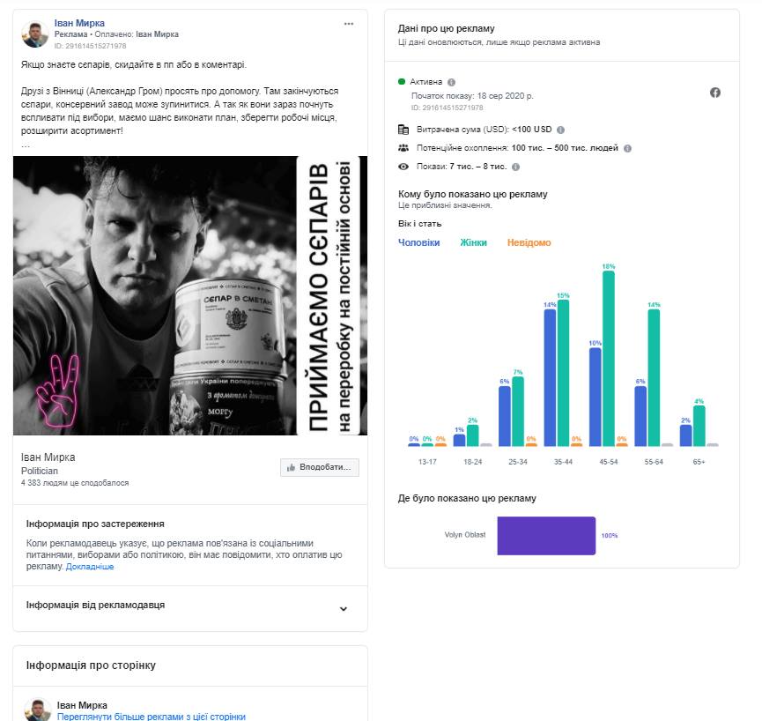762x721 pixels.
Task: Click the Іван Мирка title under the image
Action: (48, 457)
